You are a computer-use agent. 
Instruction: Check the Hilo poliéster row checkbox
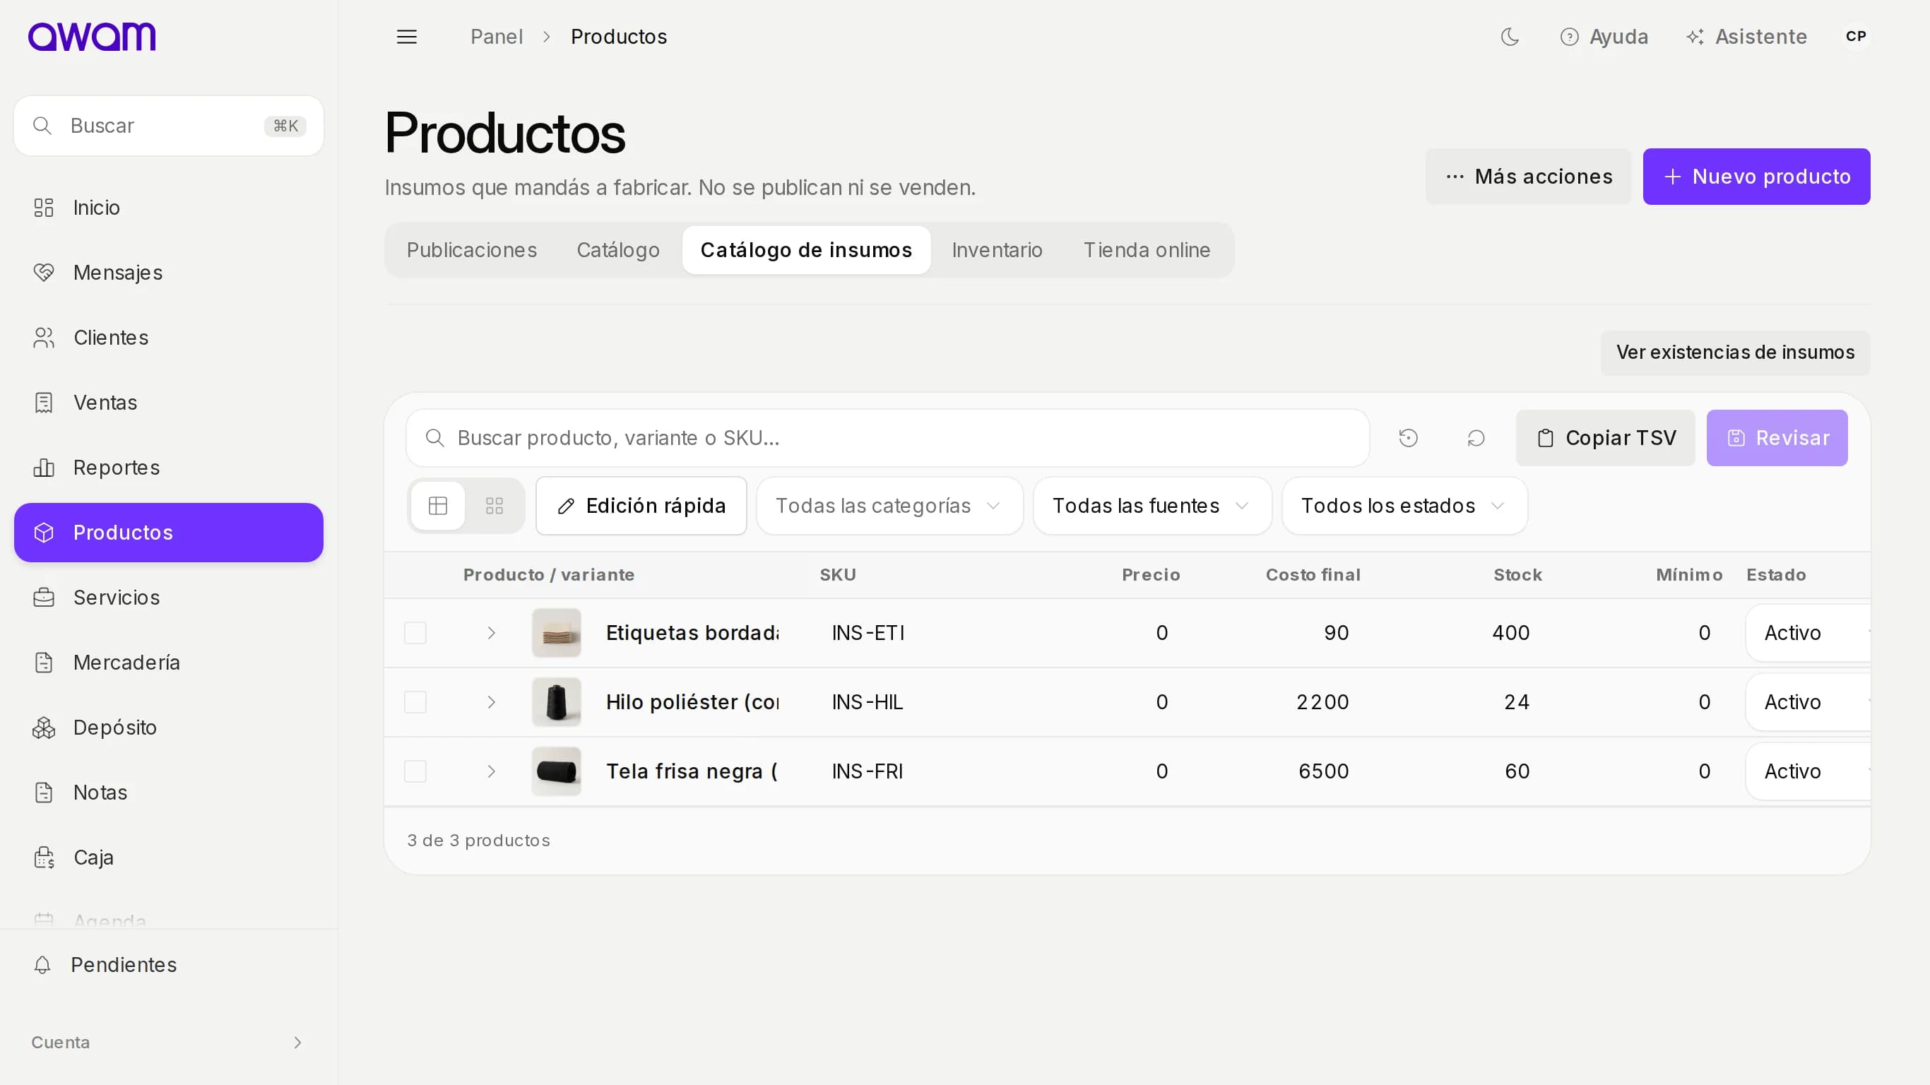pyautogui.click(x=415, y=702)
